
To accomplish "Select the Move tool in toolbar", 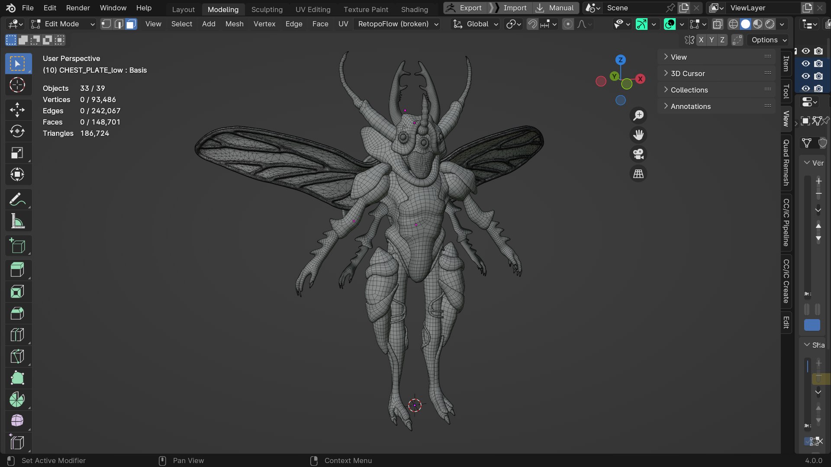I will click(x=17, y=110).
